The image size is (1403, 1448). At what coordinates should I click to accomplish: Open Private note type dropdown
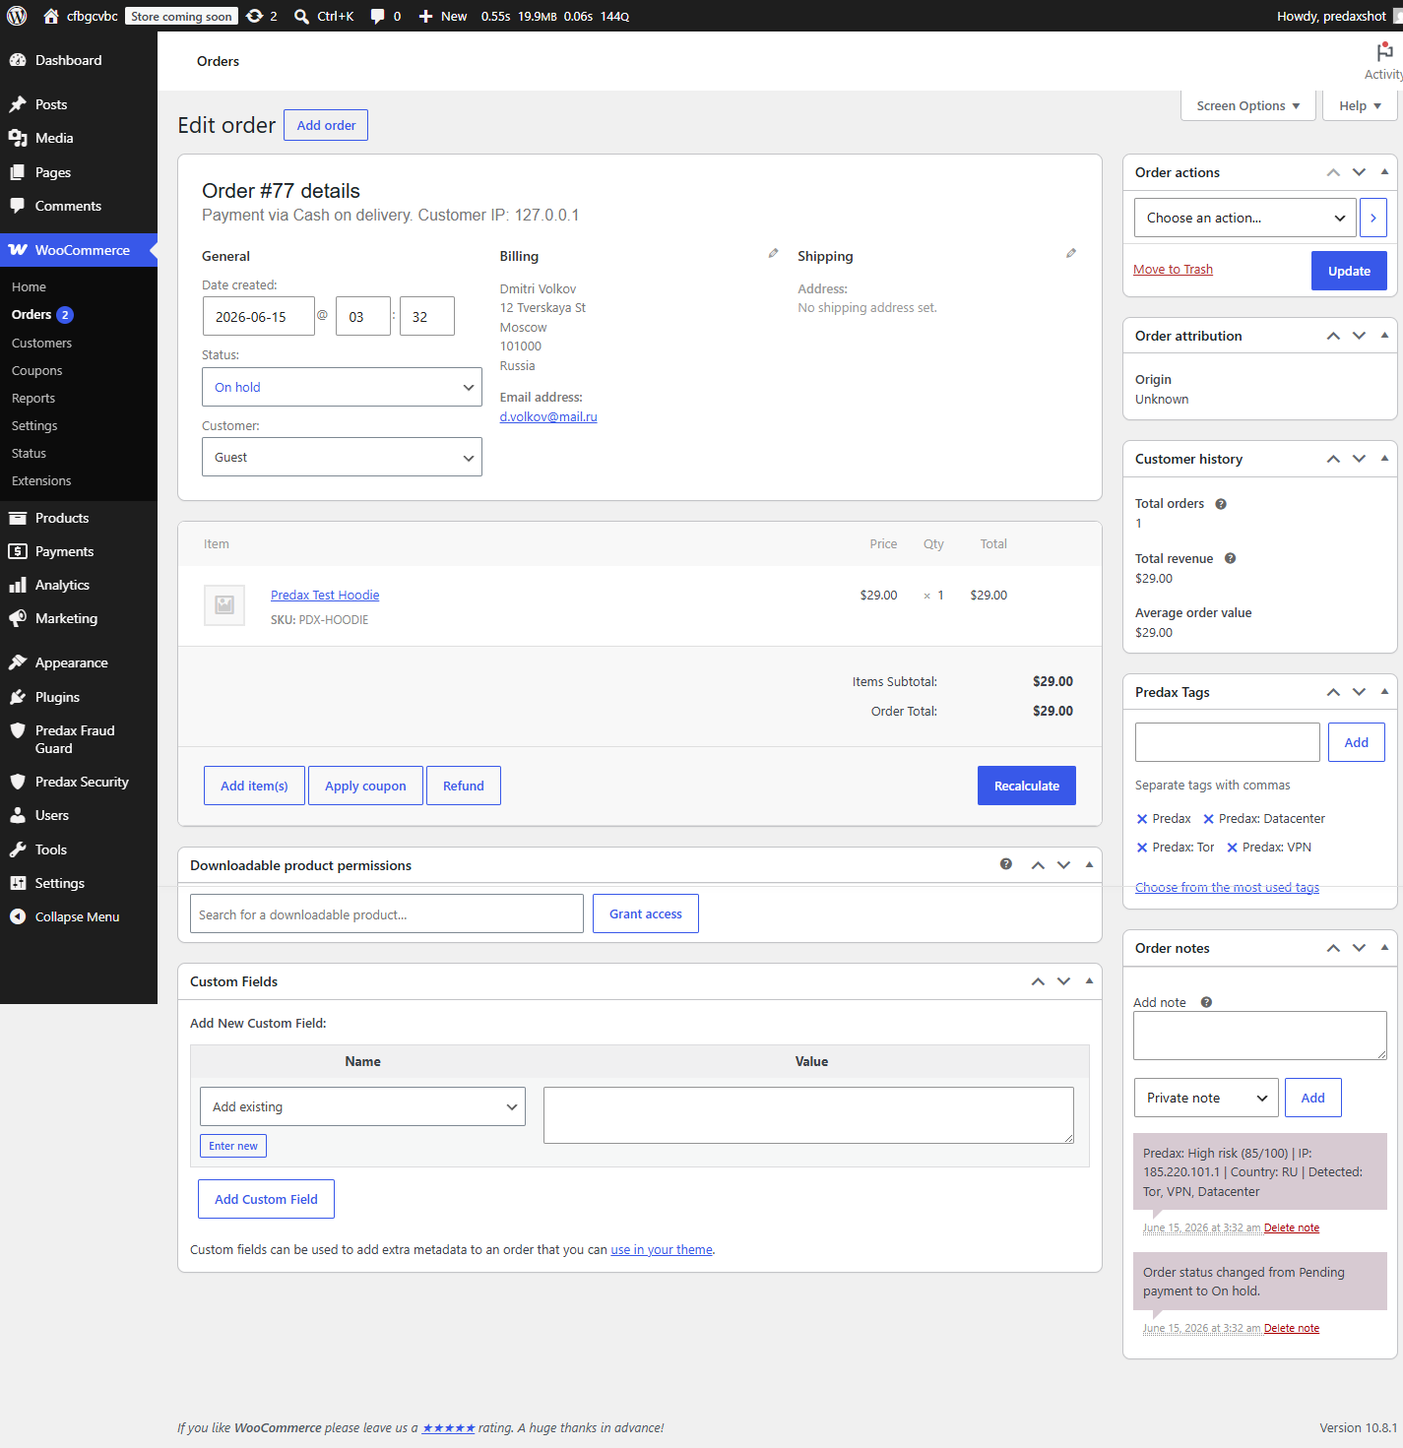coord(1206,1098)
